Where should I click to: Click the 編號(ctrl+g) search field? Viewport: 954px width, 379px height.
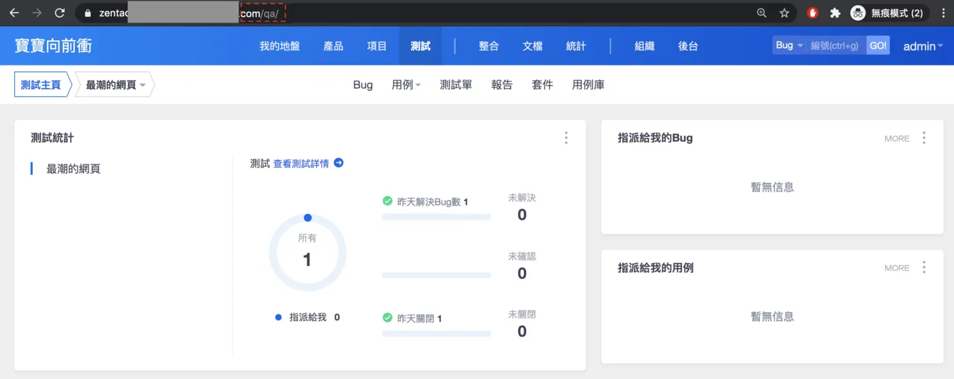point(835,46)
